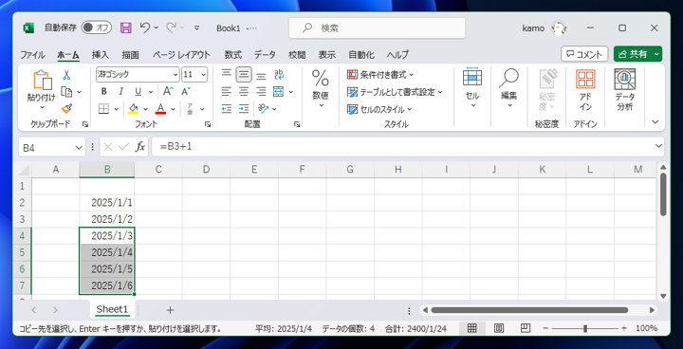Click the zoom slider handle
Screen dimensions: 683x349
585,328
